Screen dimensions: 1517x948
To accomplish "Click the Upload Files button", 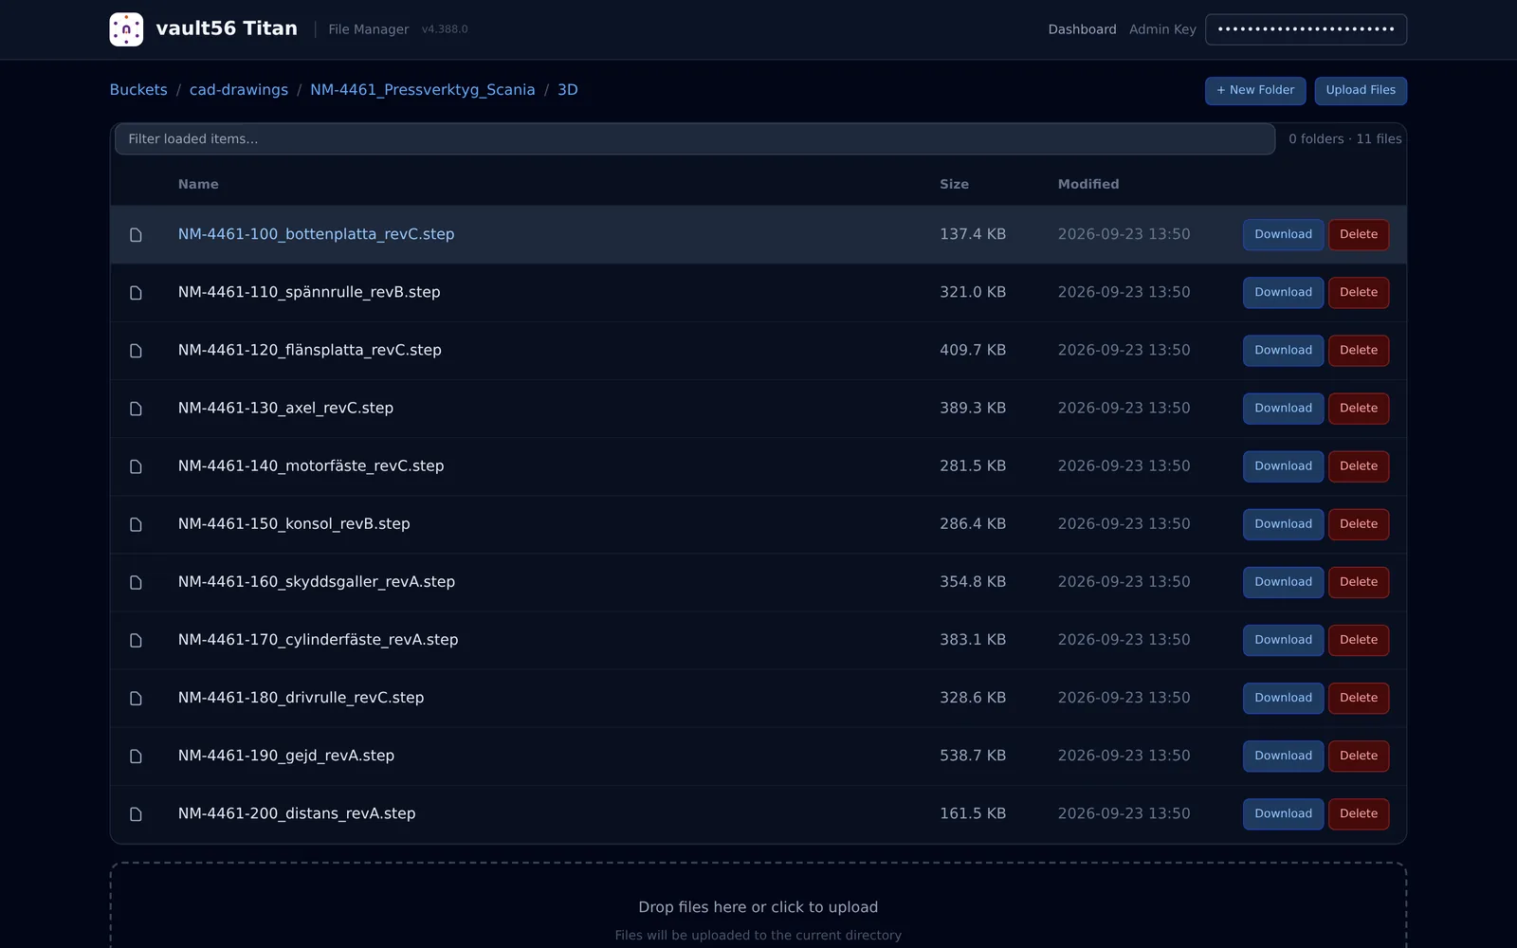I will (x=1361, y=90).
